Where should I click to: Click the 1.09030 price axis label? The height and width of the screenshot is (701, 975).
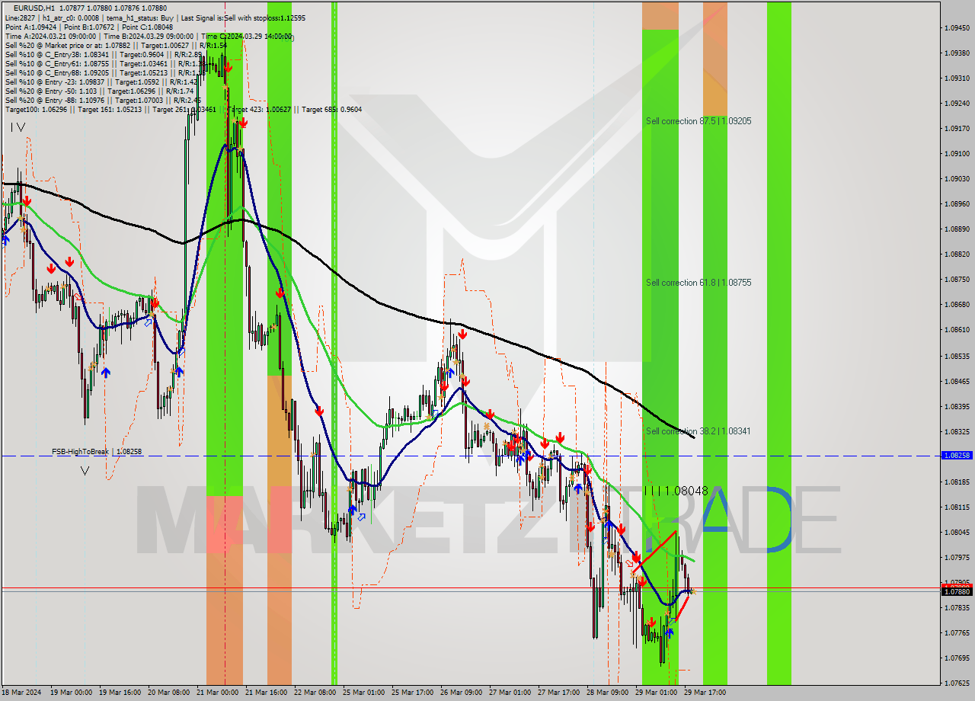(957, 179)
